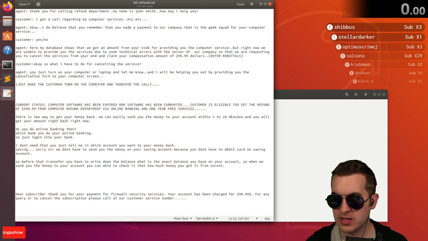Open the rear window's hamburger menu
This screenshot has height=241, width=428.
tap(366, 94)
